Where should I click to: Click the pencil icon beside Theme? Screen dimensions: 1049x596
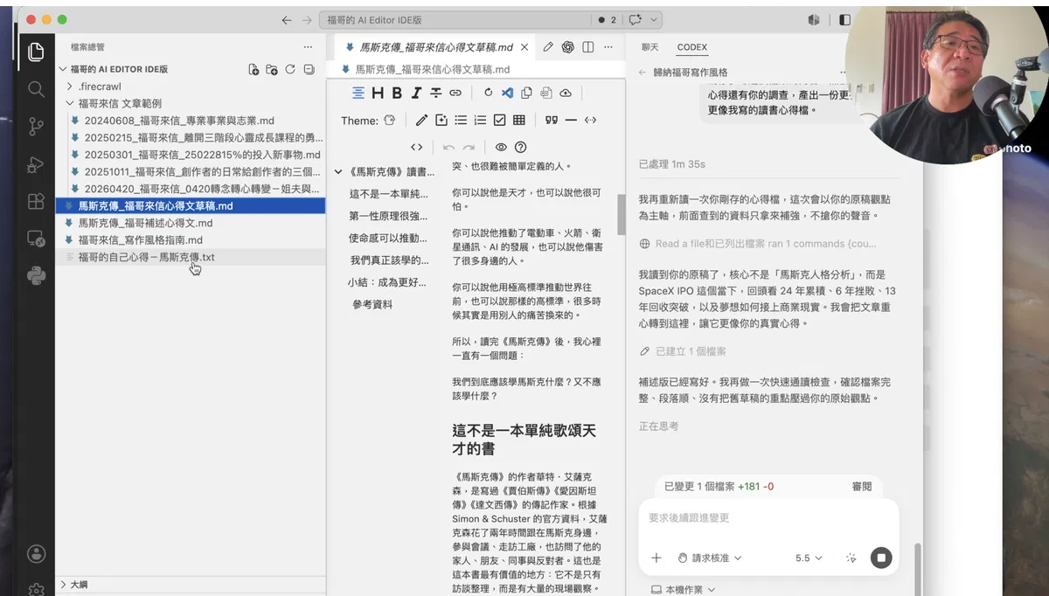[421, 120]
